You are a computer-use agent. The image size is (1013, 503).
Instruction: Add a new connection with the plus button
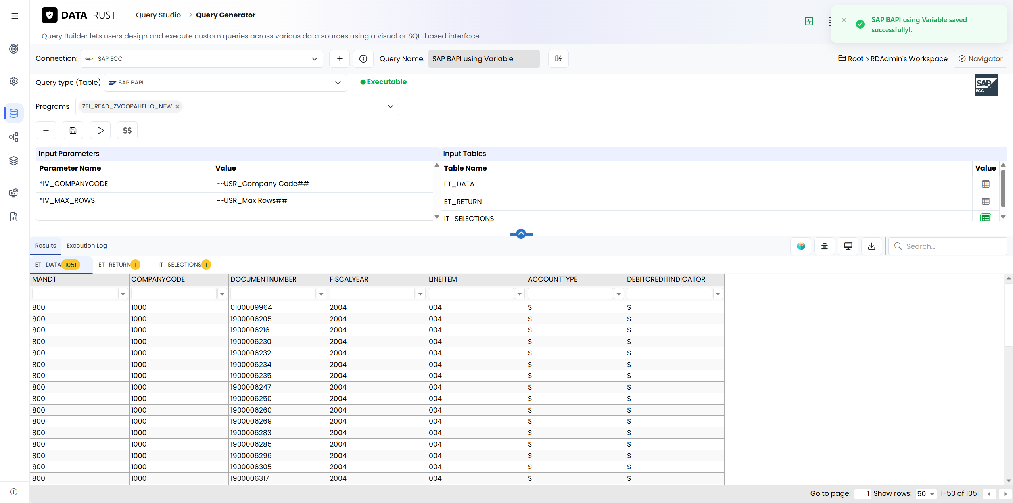click(340, 59)
